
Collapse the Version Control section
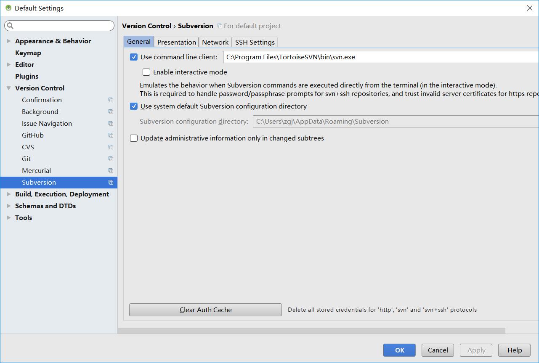8,88
